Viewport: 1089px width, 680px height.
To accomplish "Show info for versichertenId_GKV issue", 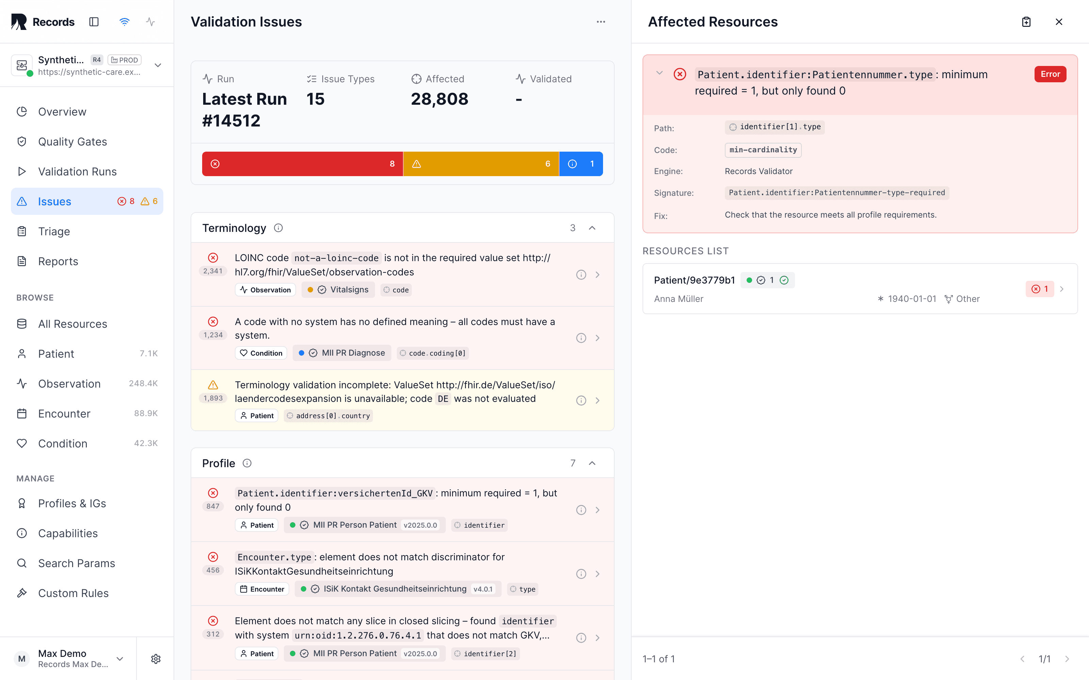I will [581, 510].
